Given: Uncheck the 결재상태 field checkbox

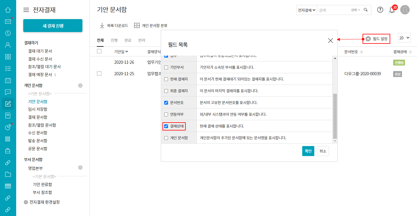Looking at the screenshot, I should pos(166,126).
